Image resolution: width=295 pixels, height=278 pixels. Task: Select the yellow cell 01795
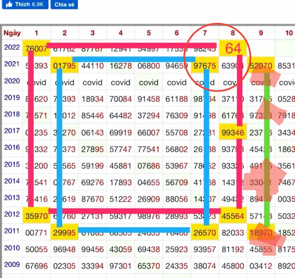64,66
